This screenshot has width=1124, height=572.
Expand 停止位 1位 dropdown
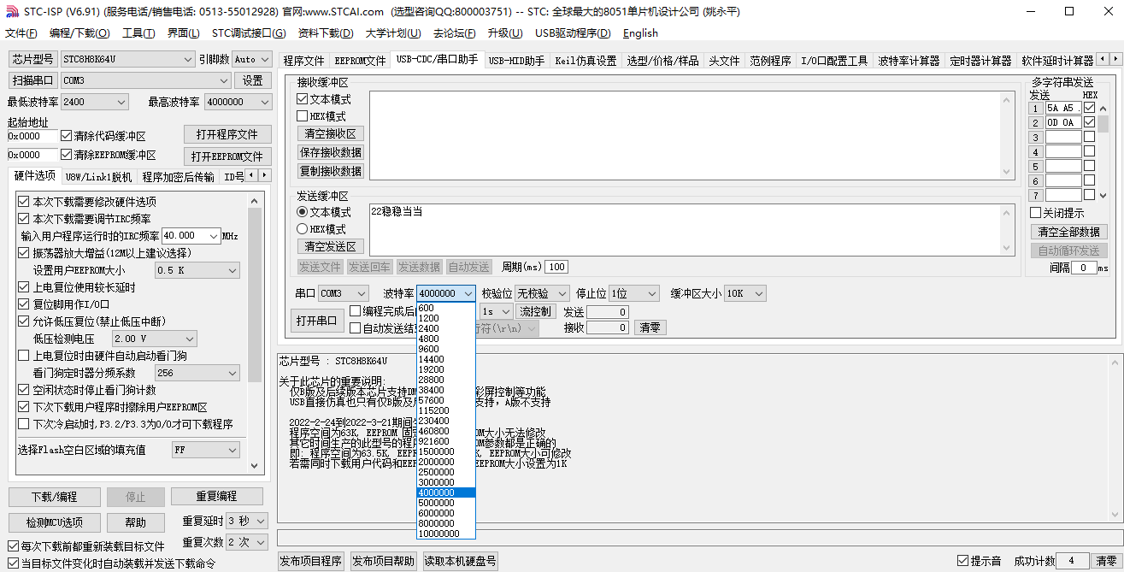(652, 293)
